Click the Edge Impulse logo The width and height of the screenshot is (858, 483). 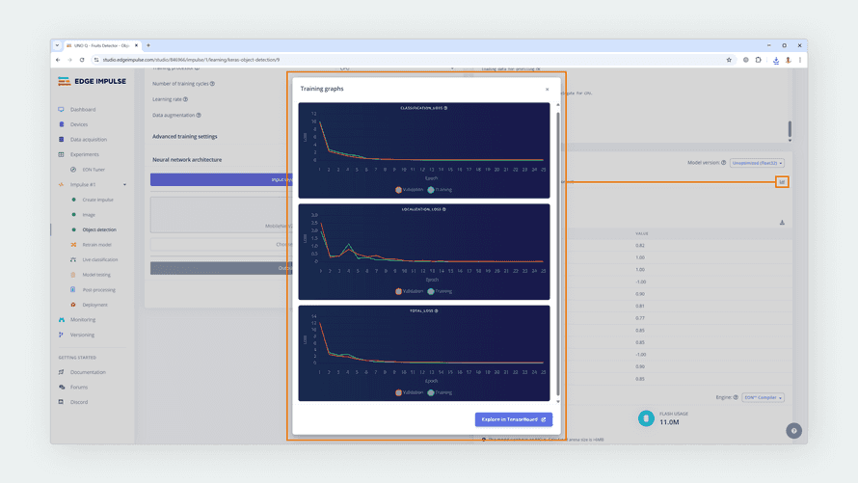tap(92, 82)
